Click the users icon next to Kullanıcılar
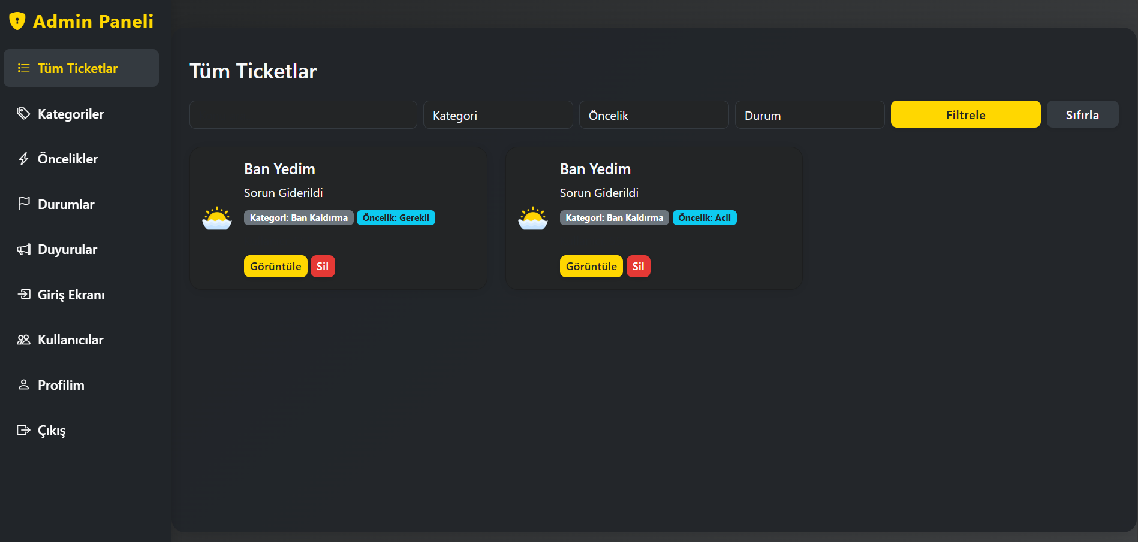This screenshot has height=542, width=1138. [x=23, y=340]
